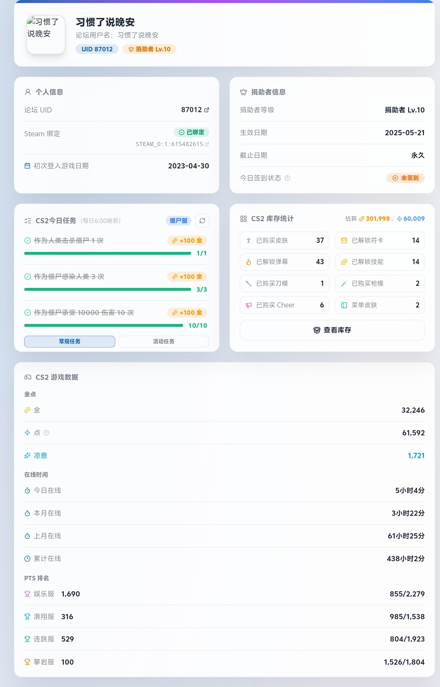Click the help icon next to 点

click(46, 433)
